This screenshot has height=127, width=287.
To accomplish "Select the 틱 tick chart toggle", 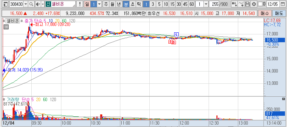I will pos(139,4).
